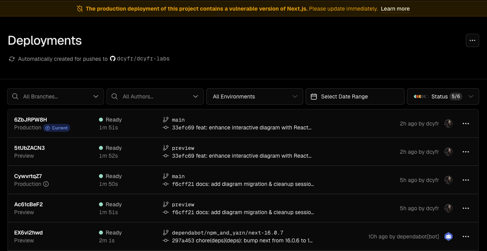This screenshot has width=487, height=251.
Task: Click the calendar icon in Select Date Range
Action: pos(312,96)
